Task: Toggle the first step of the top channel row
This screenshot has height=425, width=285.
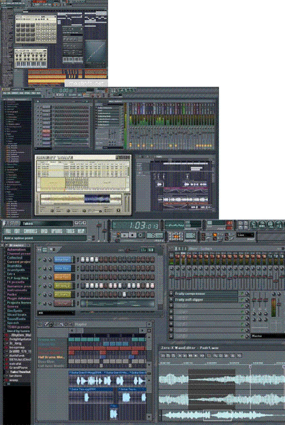Action: [x=83, y=260]
